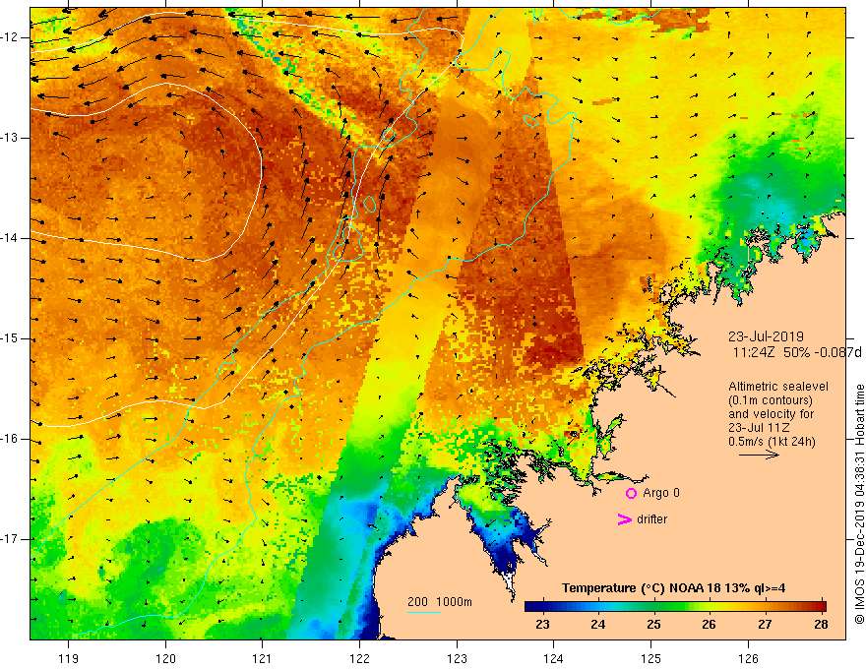
Task: Click longitude axis label '120'
Action: click(165, 658)
